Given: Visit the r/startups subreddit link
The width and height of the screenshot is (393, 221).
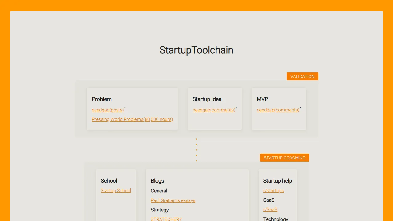Looking at the screenshot, I should tap(273, 190).
